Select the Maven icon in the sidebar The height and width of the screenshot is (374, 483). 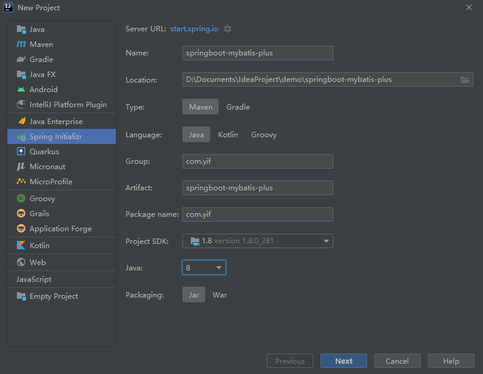click(x=21, y=45)
